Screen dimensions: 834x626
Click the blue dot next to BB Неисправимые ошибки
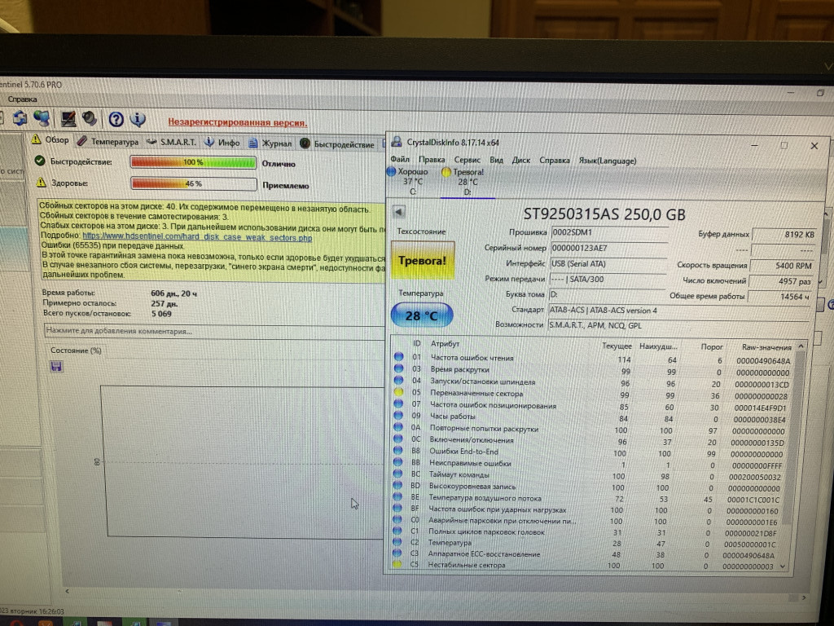click(397, 462)
